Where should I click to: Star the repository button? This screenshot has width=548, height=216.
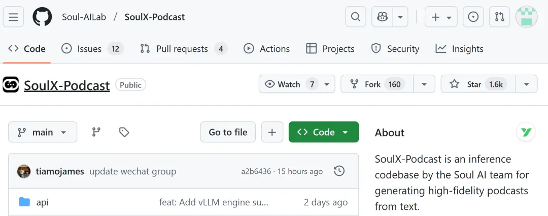pyautogui.click(x=478, y=84)
